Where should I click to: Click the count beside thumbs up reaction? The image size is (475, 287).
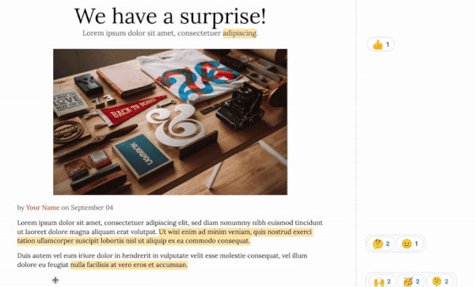pos(387,44)
